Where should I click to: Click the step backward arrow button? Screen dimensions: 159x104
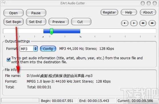coord(125,23)
